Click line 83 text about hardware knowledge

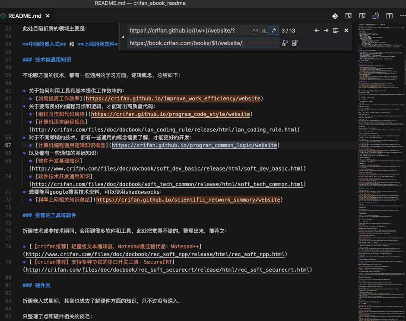(x=102, y=301)
